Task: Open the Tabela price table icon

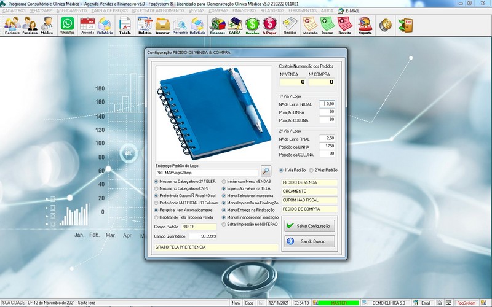Action: (125, 25)
